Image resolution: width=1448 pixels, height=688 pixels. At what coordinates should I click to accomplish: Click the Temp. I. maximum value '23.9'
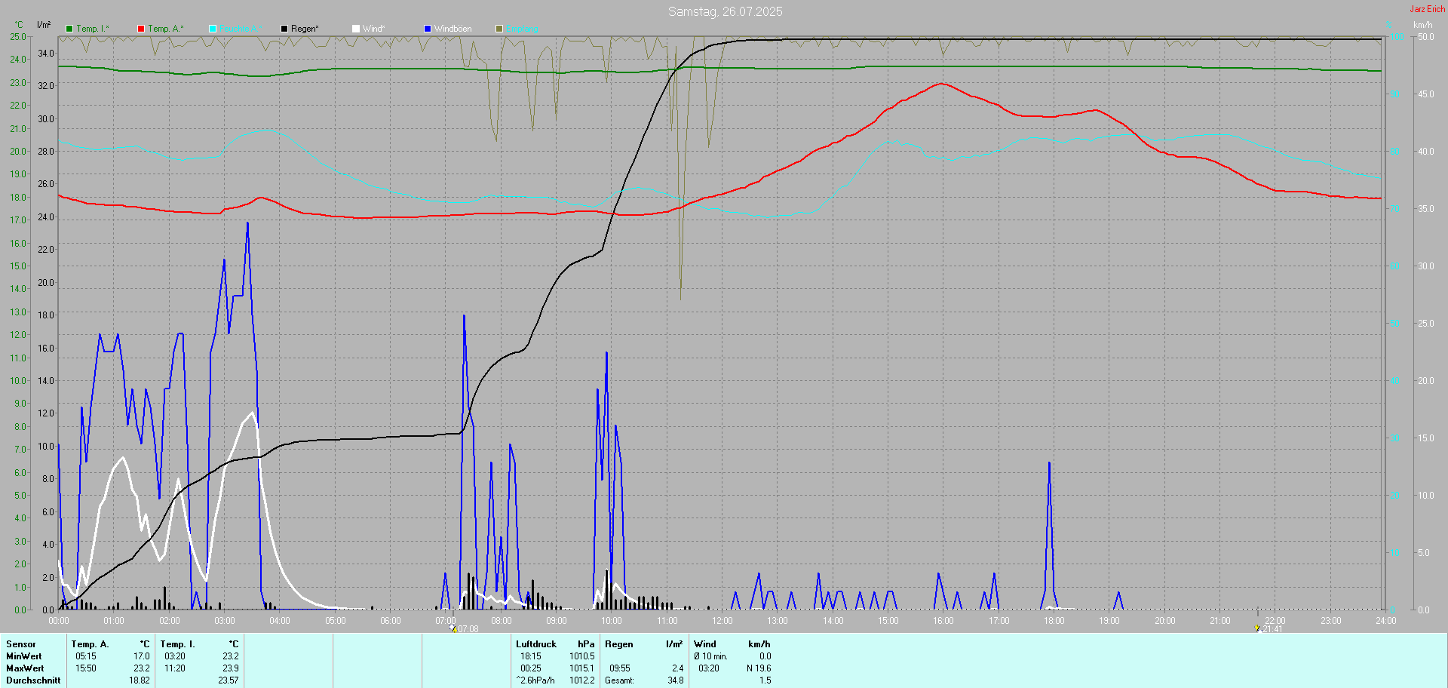tap(231, 668)
